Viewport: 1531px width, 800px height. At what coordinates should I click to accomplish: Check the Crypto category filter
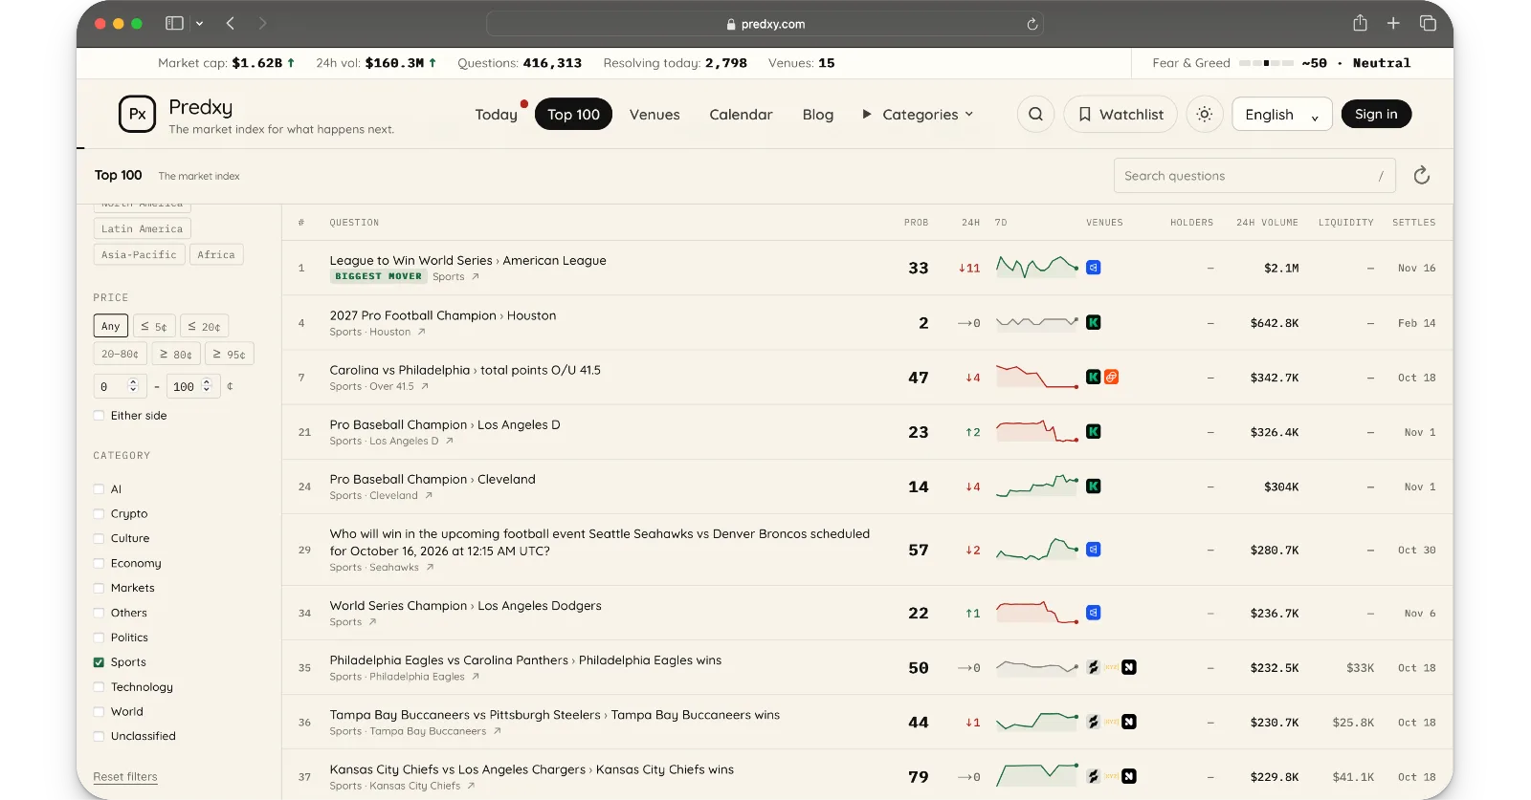coord(99,513)
